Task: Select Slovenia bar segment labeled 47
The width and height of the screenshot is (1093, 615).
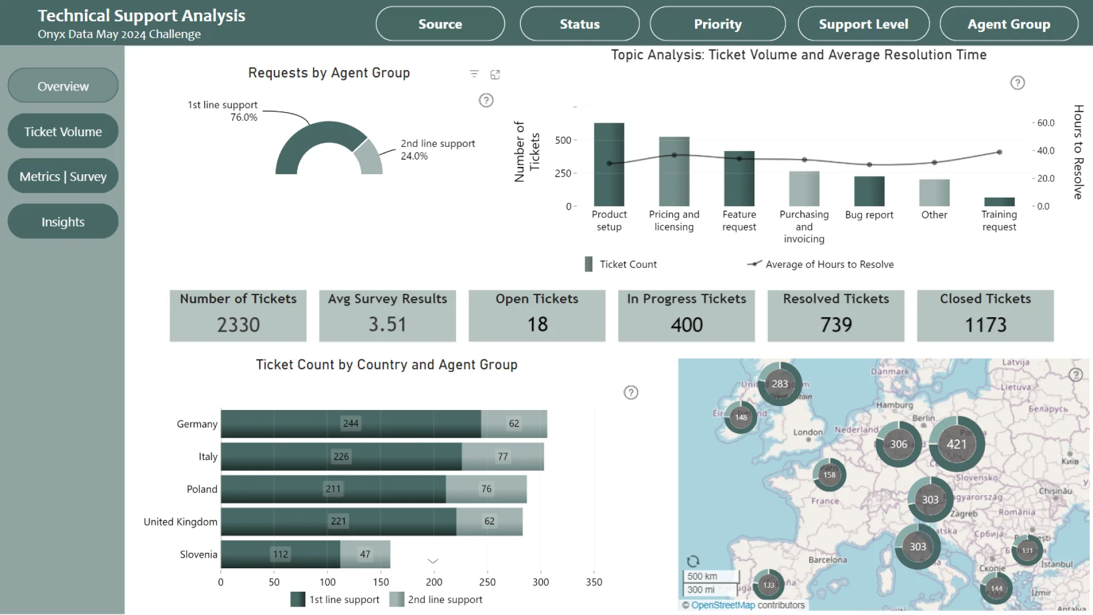Action: [365, 554]
